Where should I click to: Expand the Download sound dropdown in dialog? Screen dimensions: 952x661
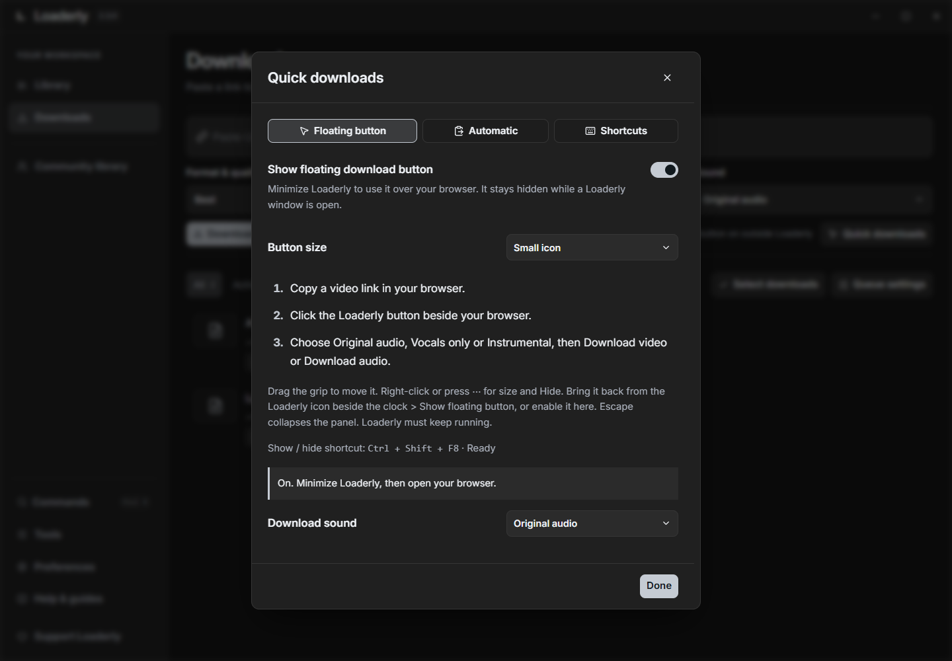click(x=592, y=524)
